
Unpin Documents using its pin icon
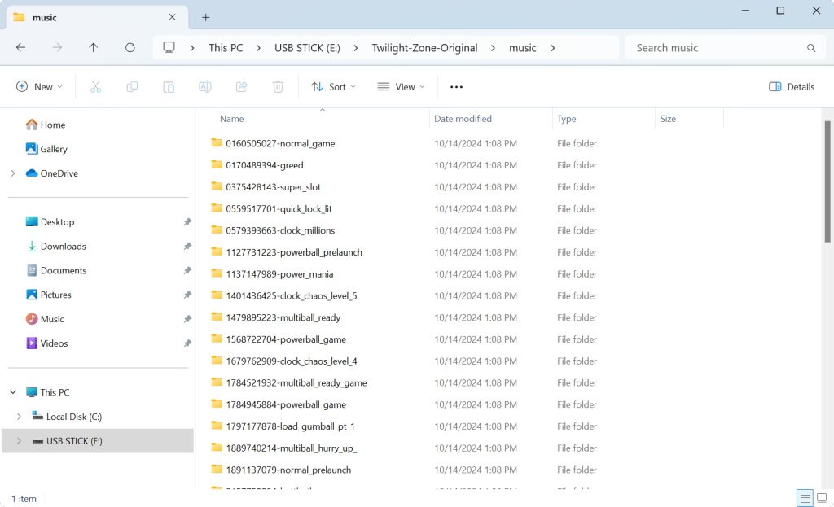pyautogui.click(x=187, y=270)
